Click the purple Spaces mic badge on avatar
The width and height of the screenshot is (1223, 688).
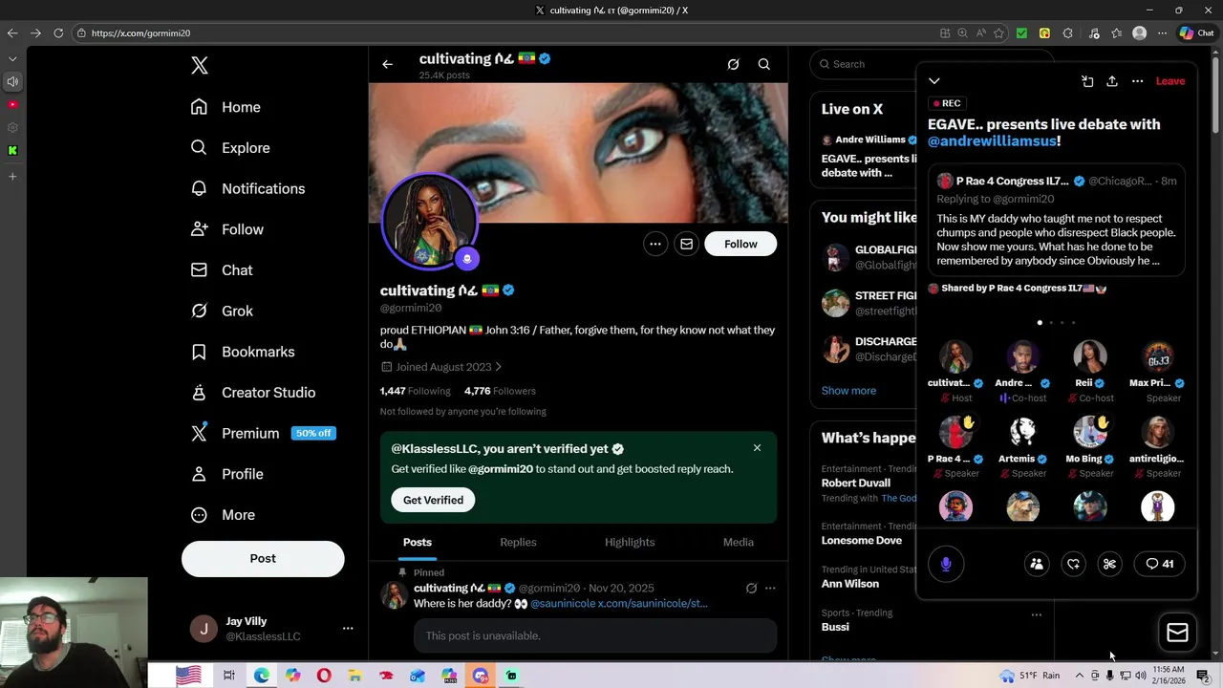(x=467, y=258)
